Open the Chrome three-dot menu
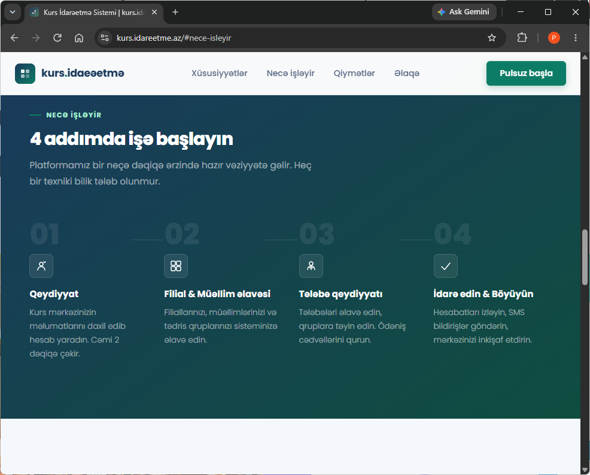The image size is (590, 475). tap(575, 38)
